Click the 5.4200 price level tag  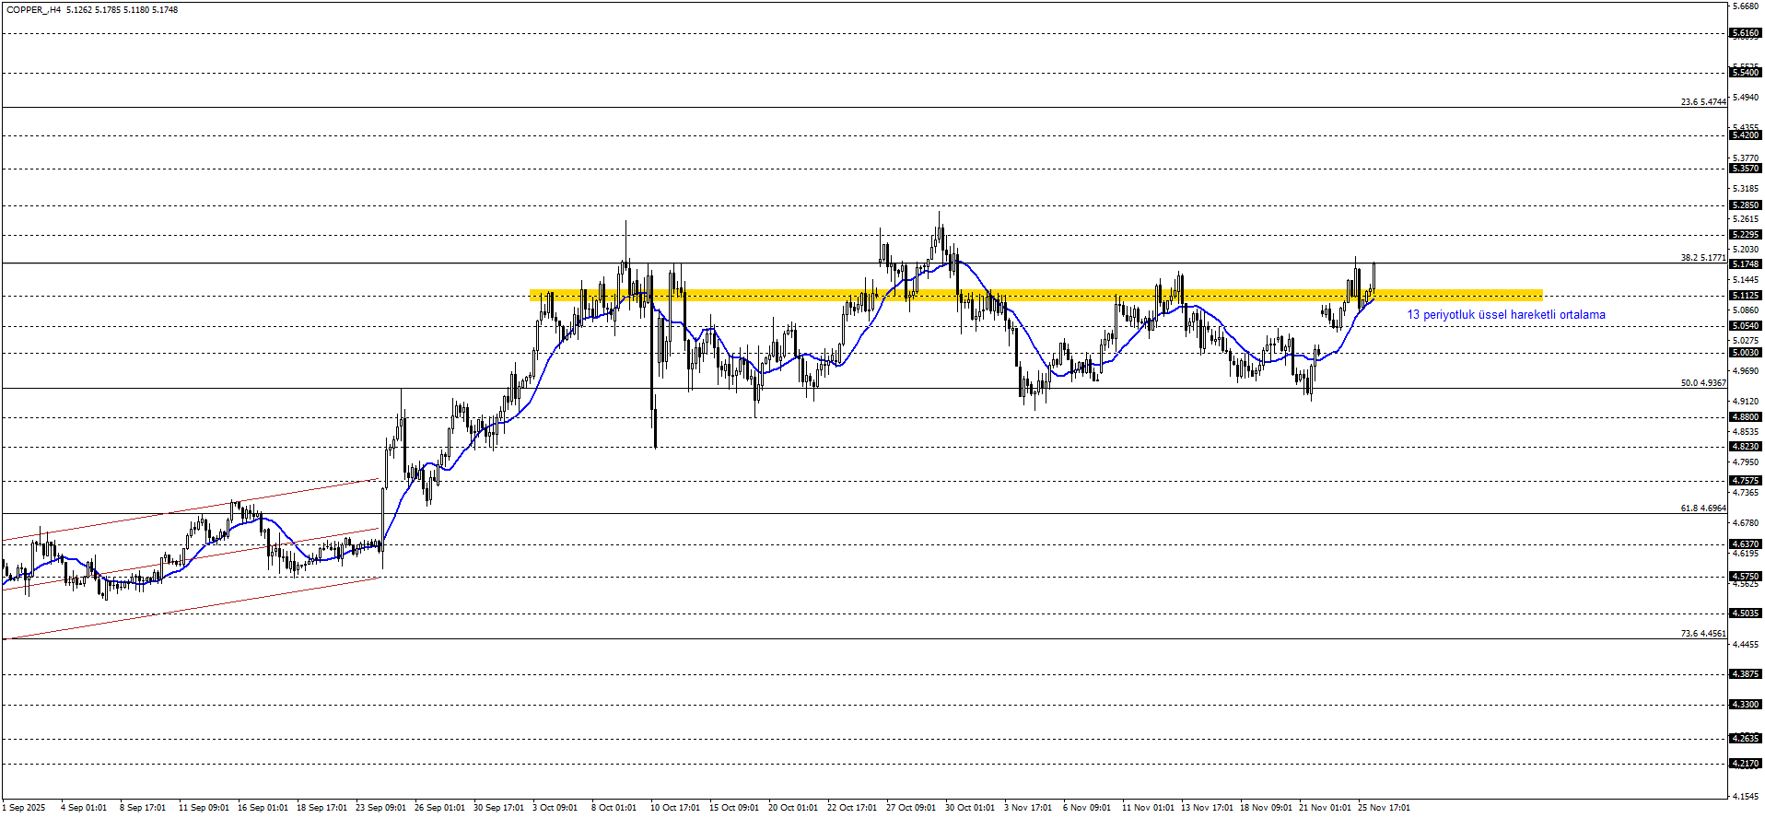(x=1746, y=135)
